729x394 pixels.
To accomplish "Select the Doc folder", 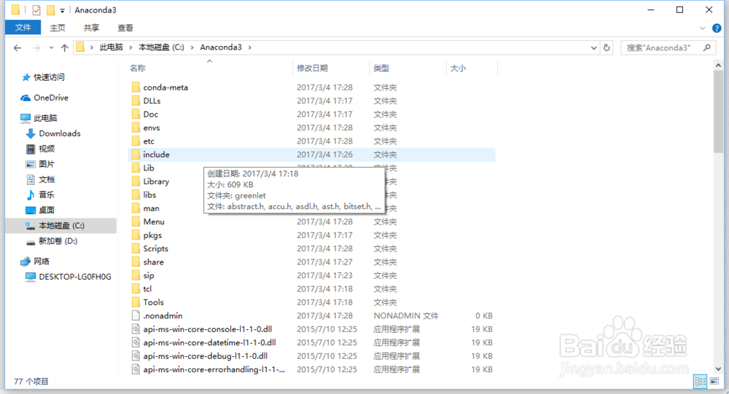I will (150, 114).
